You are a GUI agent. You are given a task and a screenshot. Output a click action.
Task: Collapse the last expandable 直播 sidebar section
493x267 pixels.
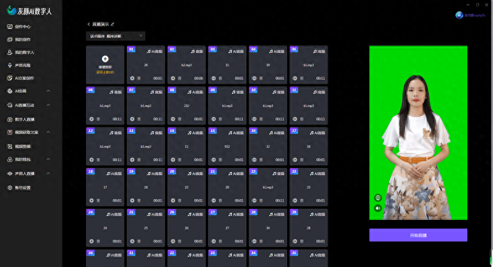pyautogui.click(x=48, y=173)
